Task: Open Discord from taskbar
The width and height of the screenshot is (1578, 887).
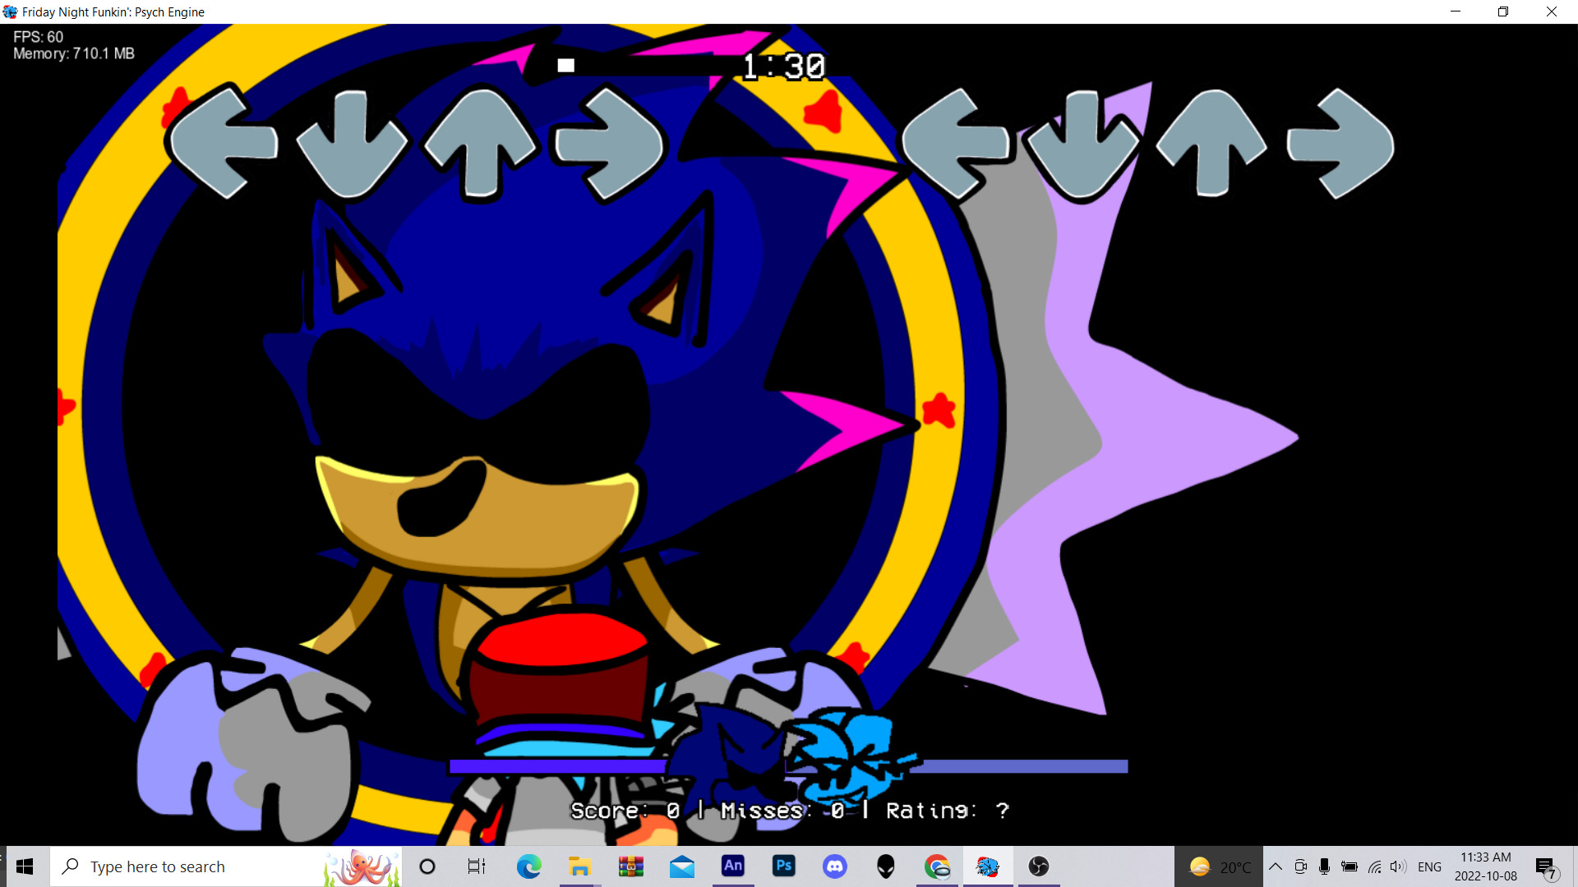Action: [835, 866]
